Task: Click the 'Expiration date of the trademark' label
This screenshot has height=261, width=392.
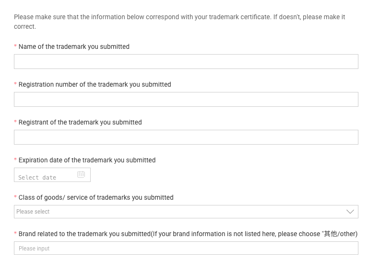Action: coord(87,160)
